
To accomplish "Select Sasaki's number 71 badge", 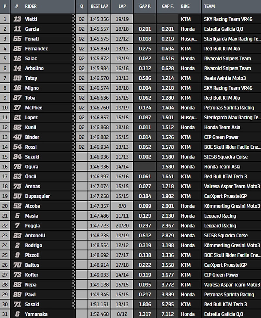I will pyautogui.click(x=17, y=304).
